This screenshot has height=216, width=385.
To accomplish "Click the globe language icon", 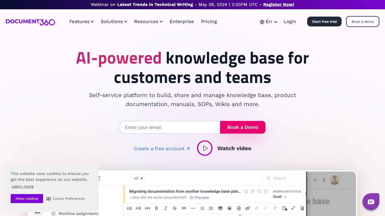I will click(262, 22).
